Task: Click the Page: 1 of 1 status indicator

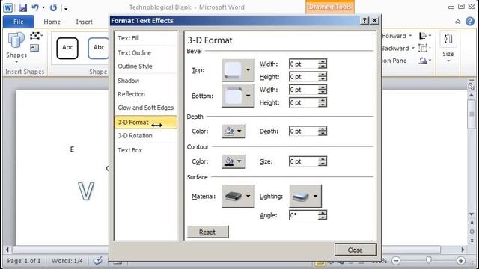Action: click(x=24, y=261)
